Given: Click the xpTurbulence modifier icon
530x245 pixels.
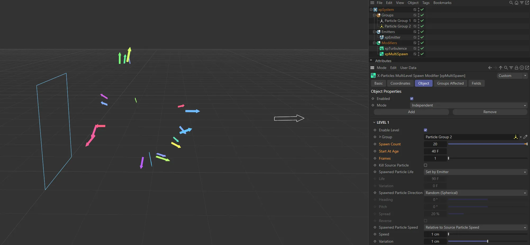Looking at the screenshot, I should tap(382, 48).
